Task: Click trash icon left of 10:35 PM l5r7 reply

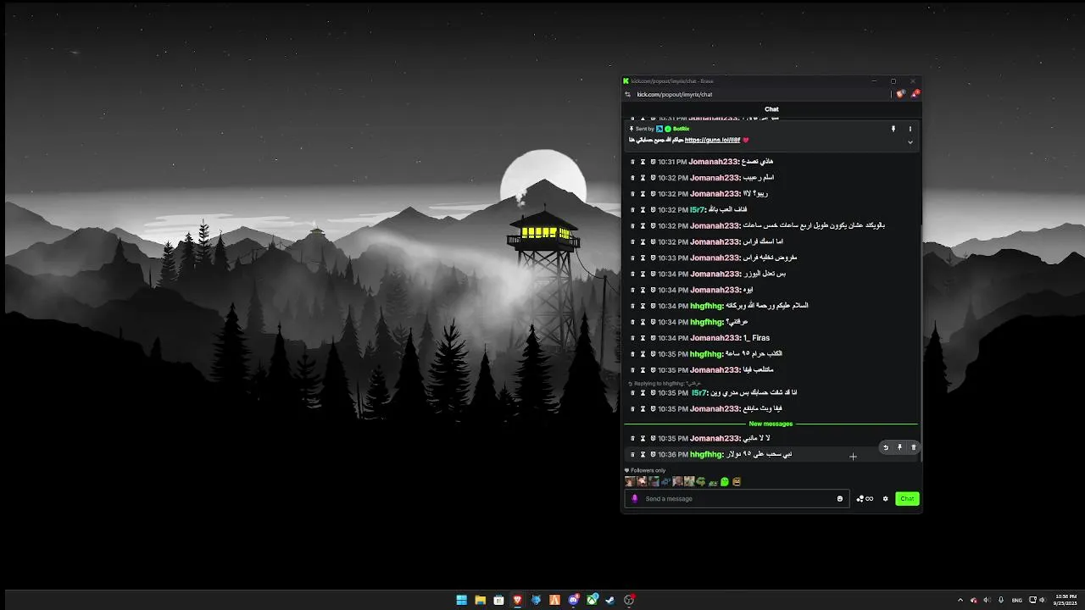Action: (x=632, y=393)
